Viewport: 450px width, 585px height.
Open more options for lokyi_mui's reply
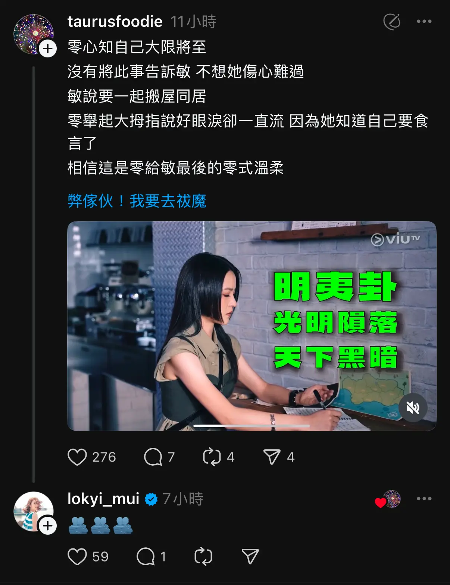pyautogui.click(x=424, y=499)
